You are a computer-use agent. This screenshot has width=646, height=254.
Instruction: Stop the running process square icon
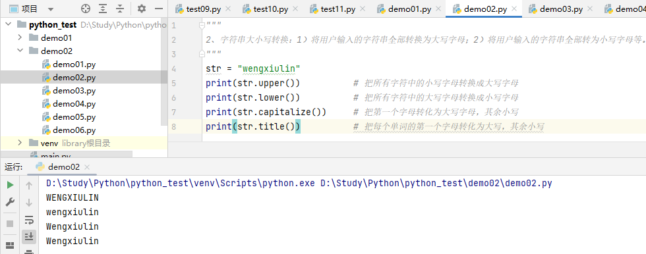[10, 224]
